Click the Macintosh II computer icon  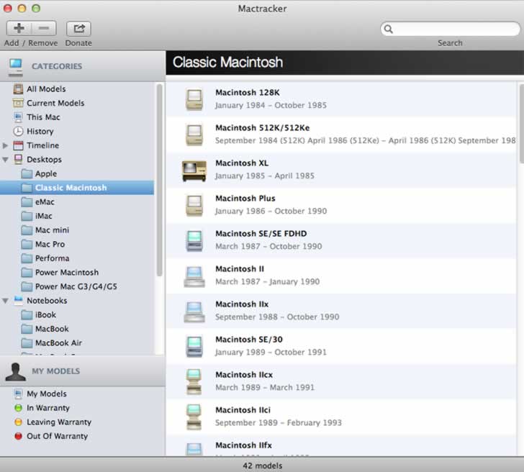[x=194, y=276]
